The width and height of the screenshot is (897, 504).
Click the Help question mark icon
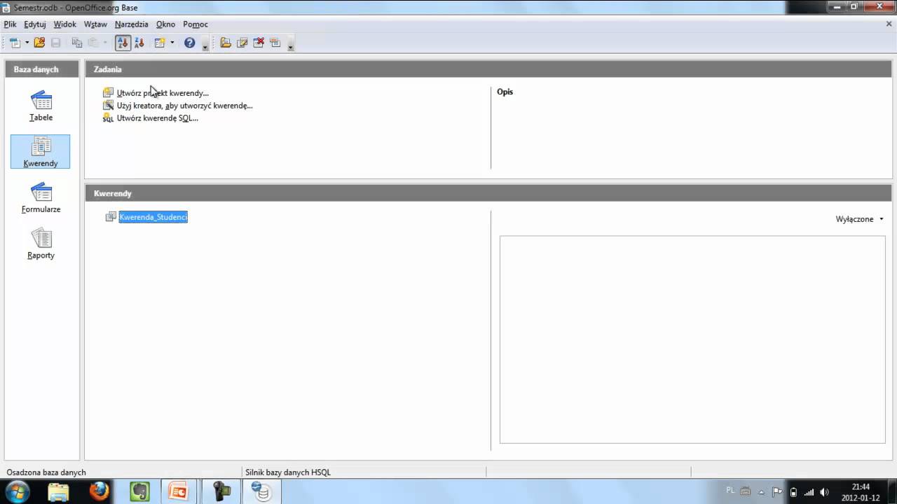coord(189,43)
